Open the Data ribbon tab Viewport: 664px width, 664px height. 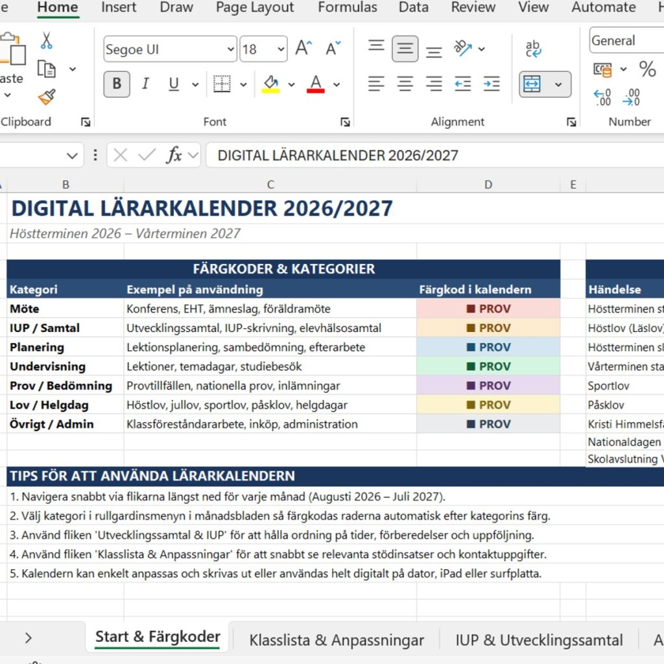[413, 7]
